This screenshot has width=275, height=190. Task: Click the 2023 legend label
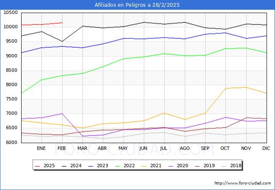point(102,166)
